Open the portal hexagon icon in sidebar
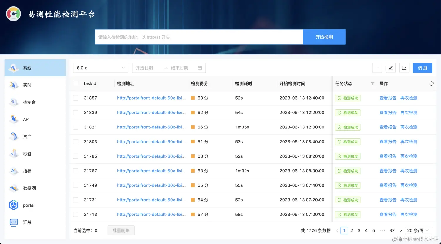The image size is (441, 244). point(14,205)
